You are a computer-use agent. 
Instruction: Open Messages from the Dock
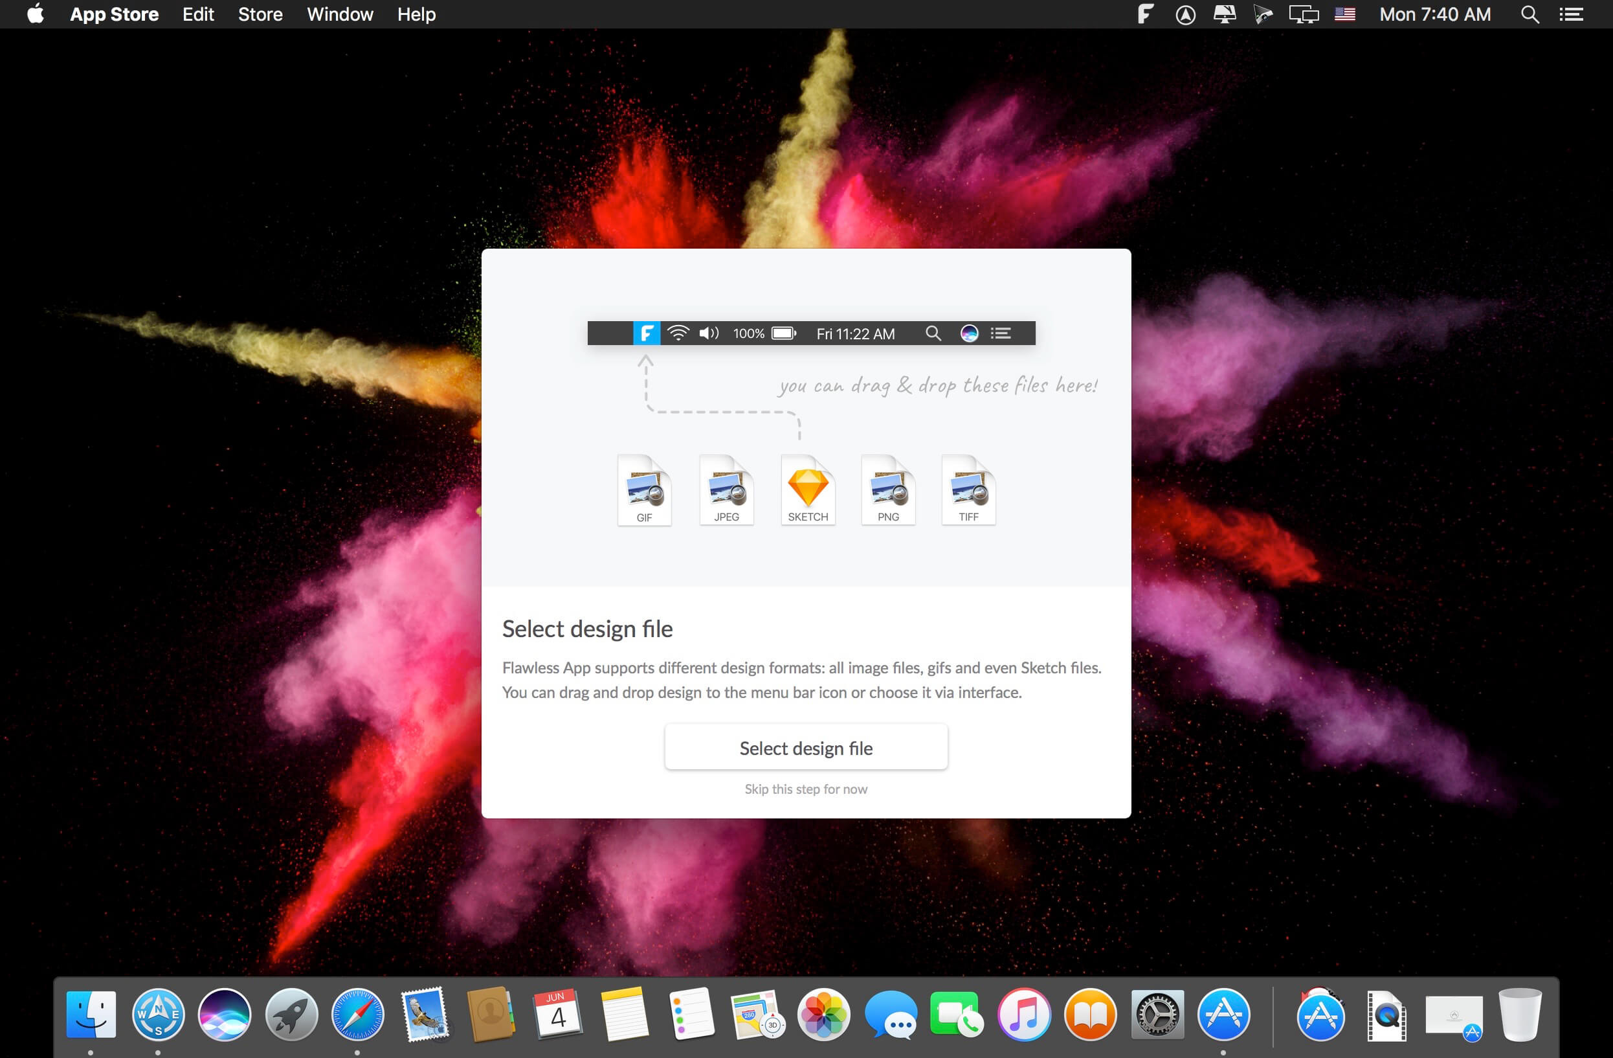(891, 1014)
